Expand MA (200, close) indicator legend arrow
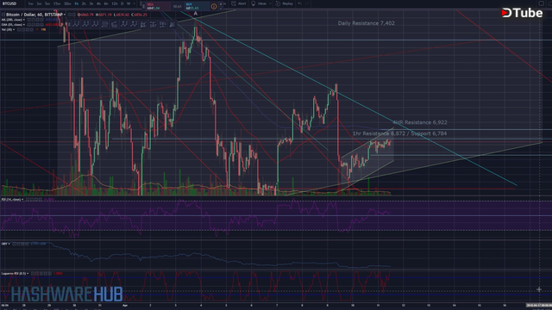Screen dimensions: 552x310 pos(24,20)
